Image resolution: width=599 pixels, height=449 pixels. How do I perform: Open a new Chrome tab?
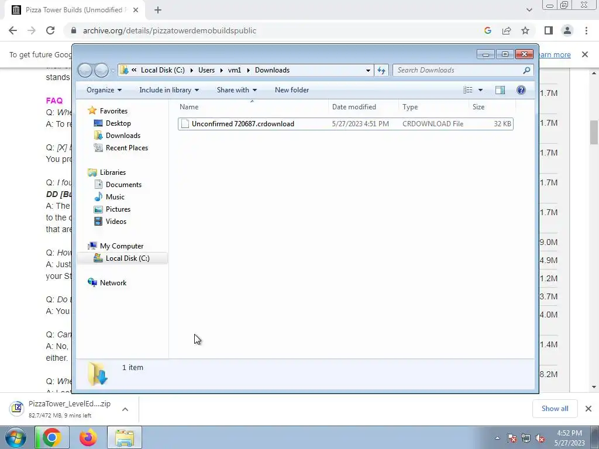tap(158, 10)
